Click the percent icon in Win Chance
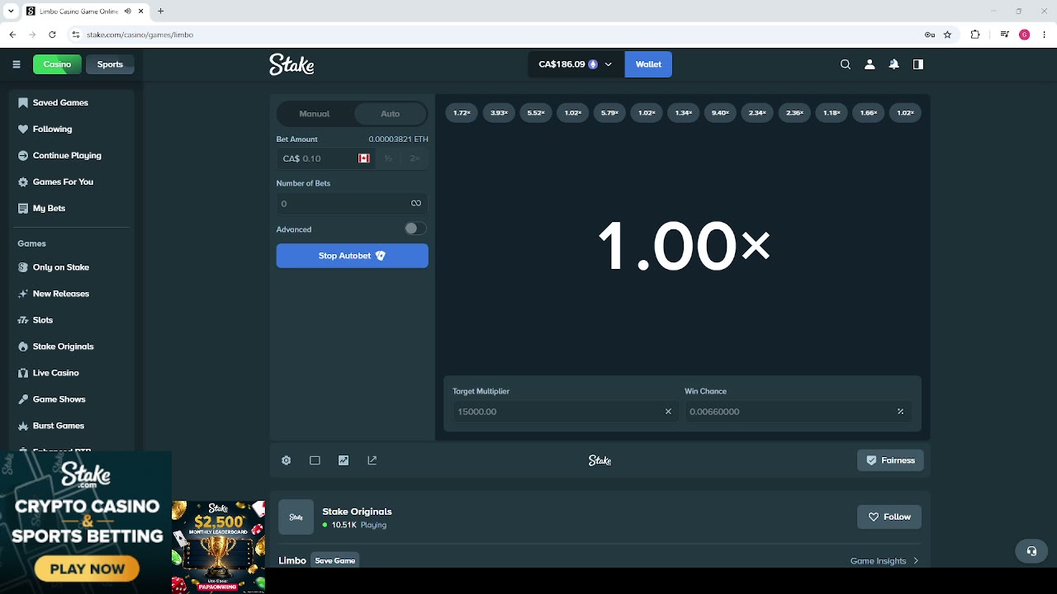Viewport: 1057px width, 594px height. pyautogui.click(x=900, y=412)
